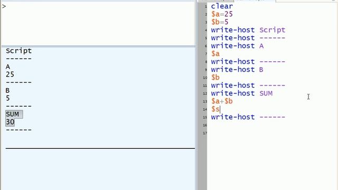Viewport: 338px width, 190px height.
Task: Click the 'A' label in output pane
Action: (x=8, y=67)
